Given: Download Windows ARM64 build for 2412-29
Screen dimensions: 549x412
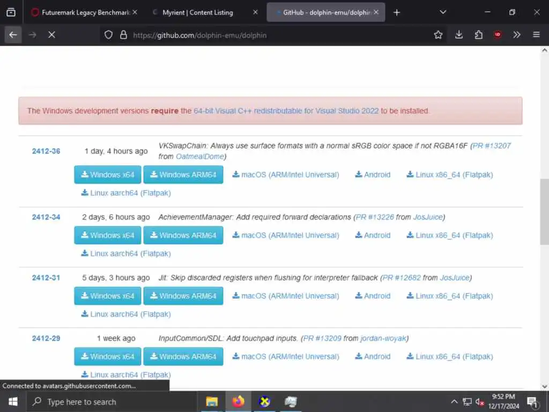Looking at the screenshot, I should click(183, 356).
